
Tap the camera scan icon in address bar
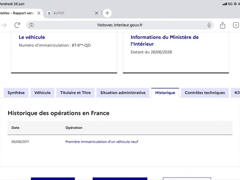(x=31, y=25)
